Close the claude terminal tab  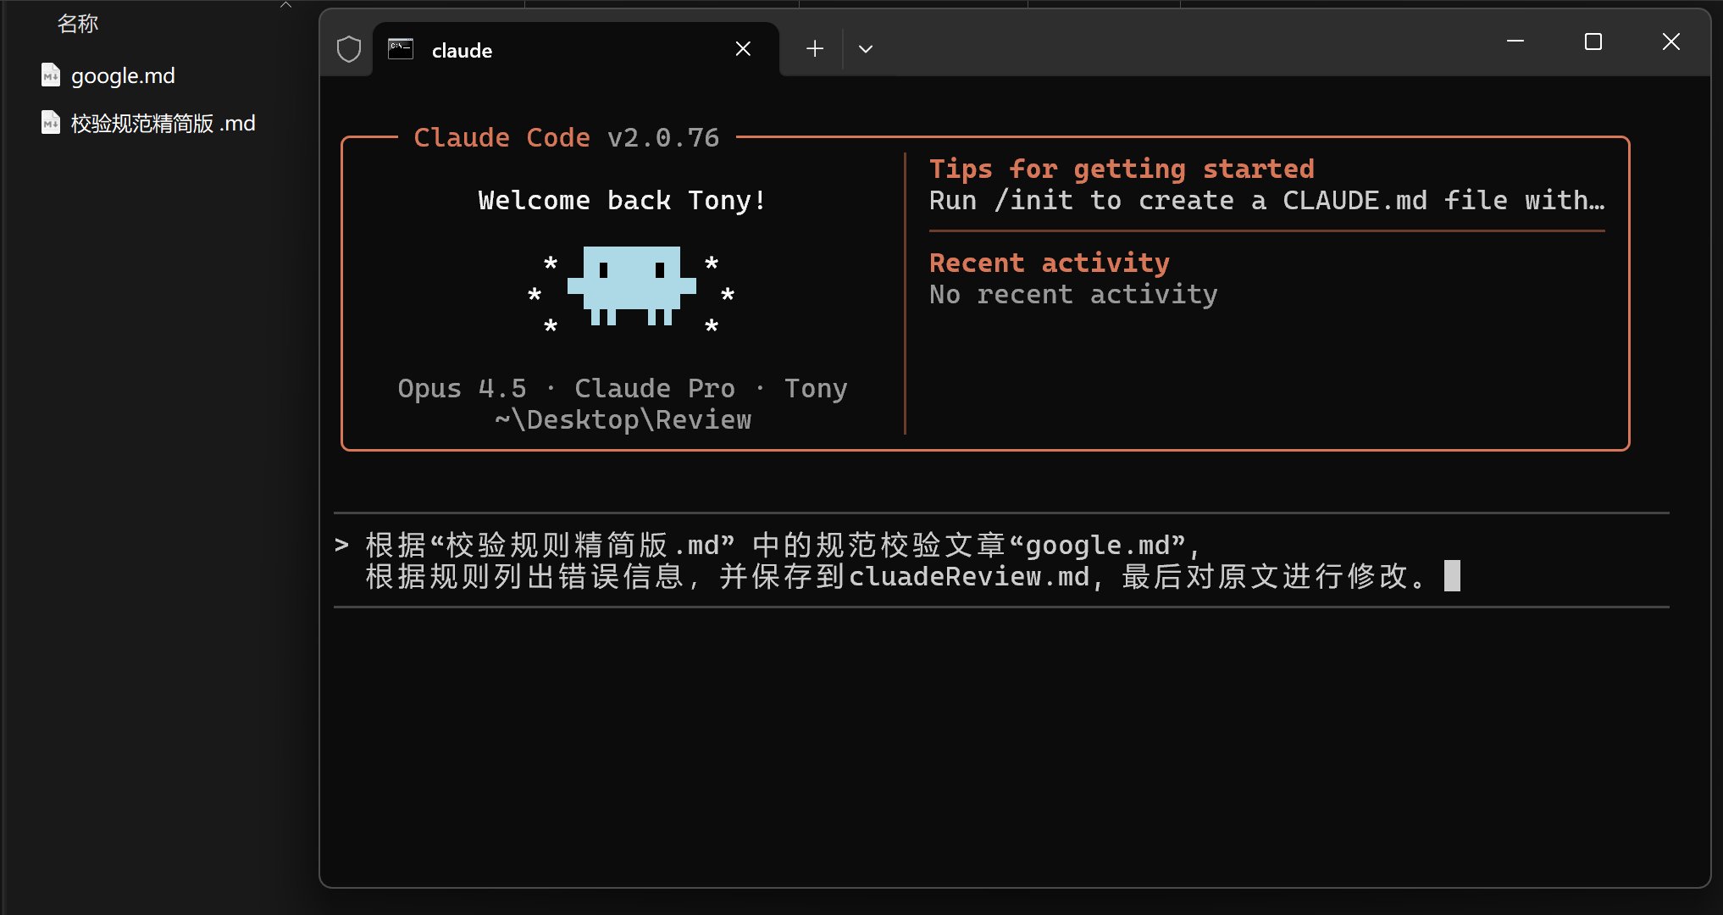pos(743,49)
